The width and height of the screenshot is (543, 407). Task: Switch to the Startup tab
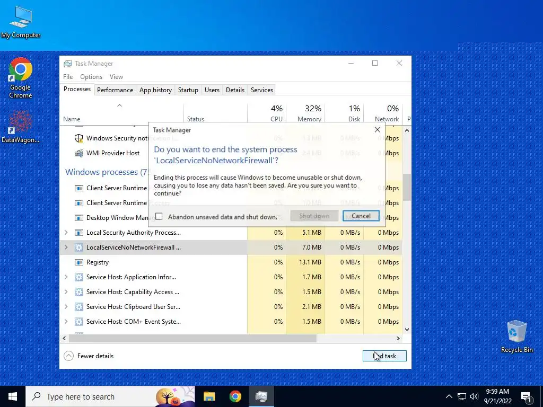point(188,90)
